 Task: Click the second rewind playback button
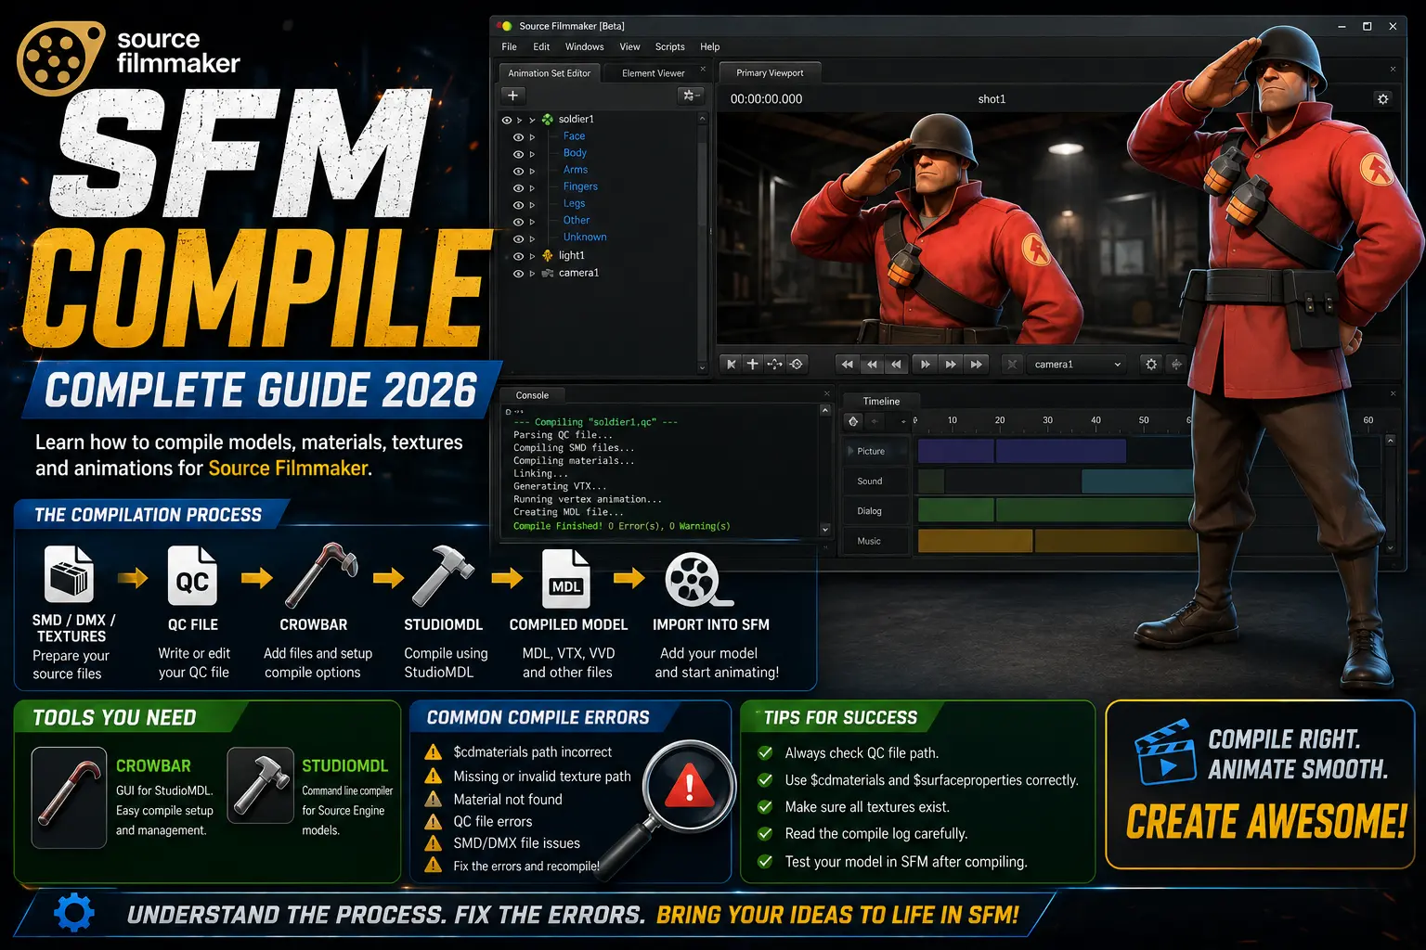(871, 365)
